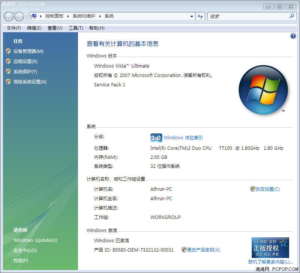Select 系统和维护 in the address breadcrumb
Image resolution: width=300 pixels, height=273 pixels.
[x=84, y=16]
